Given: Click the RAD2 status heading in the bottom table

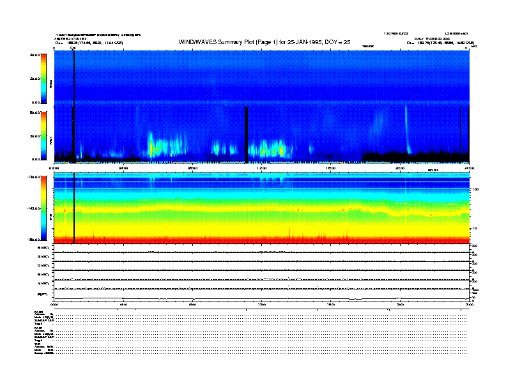Looking at the screenshot, I should coord(38,312).
